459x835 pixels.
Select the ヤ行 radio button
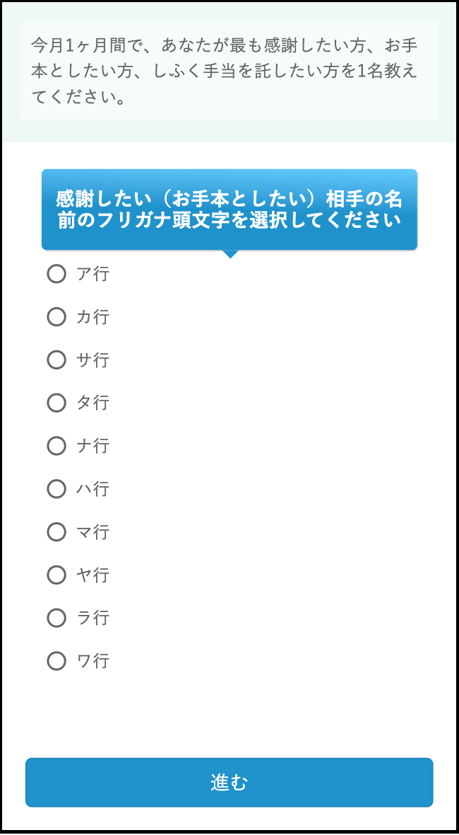tap(56, 575)
